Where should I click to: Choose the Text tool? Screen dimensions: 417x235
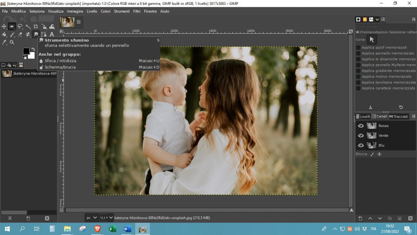(51, 34)
